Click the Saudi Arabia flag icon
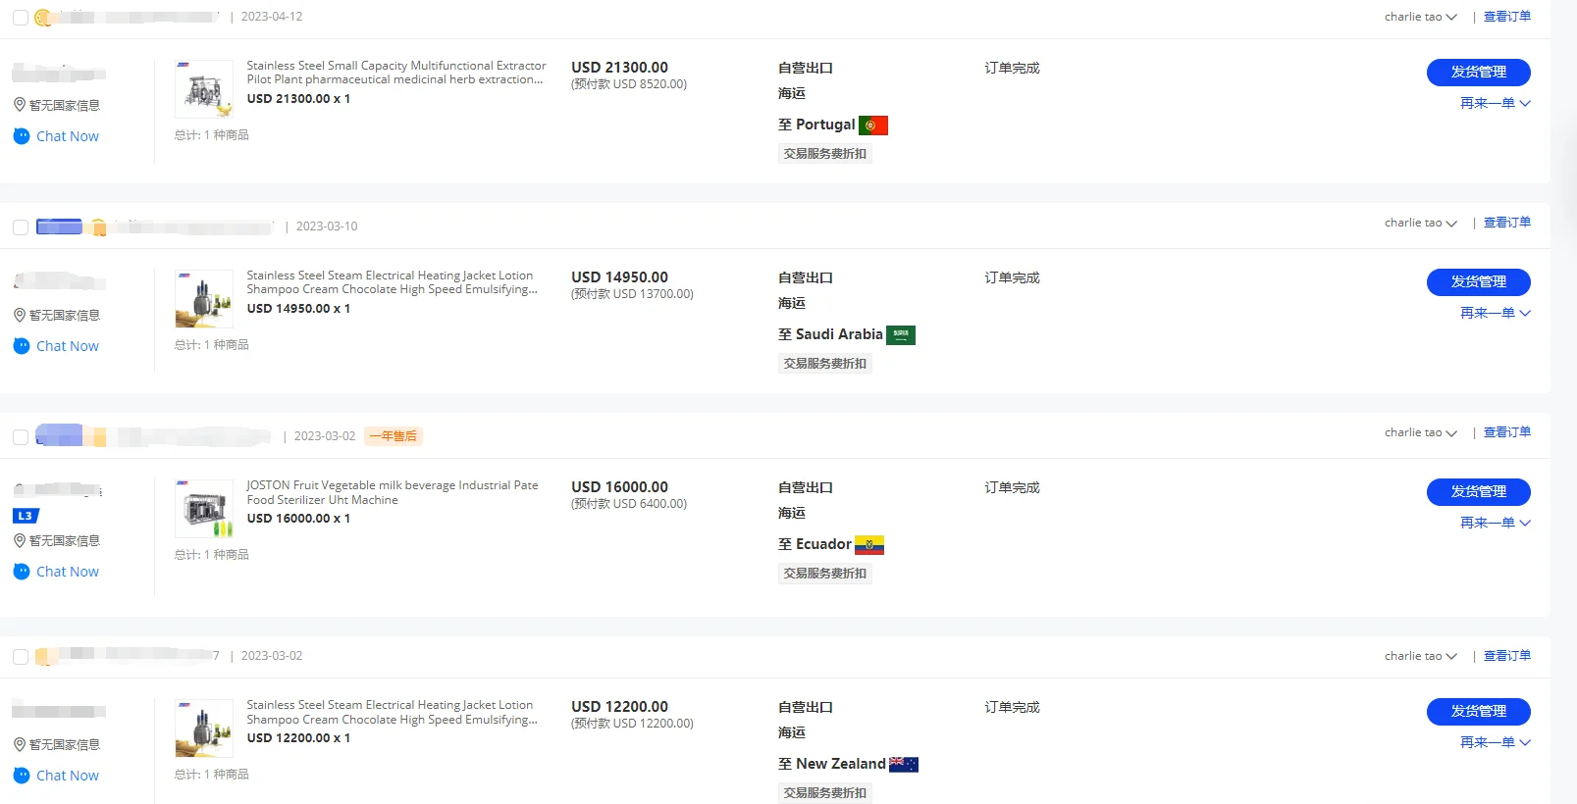1577x804 pixels. pos(901,335)
